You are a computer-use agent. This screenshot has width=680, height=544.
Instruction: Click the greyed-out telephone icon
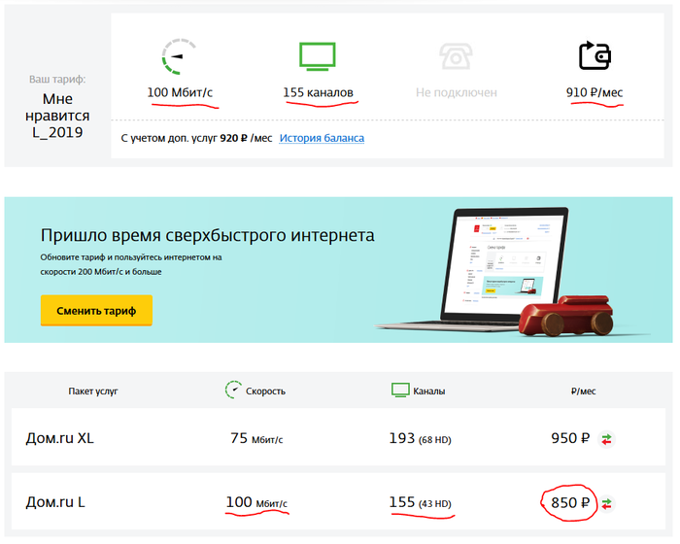click(x=456, y=56)
